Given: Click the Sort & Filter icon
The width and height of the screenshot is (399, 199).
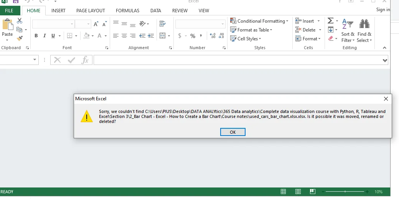Looking at the screenshot, I should (348, 25).
